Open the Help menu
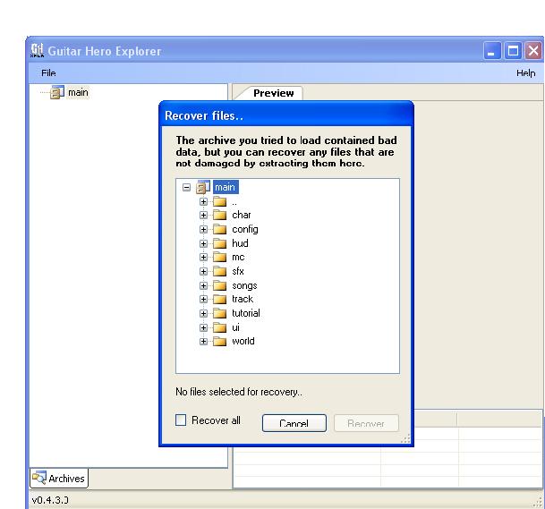Image resolution: width=545 pixels, height=509 pixels. click(525, 73)
